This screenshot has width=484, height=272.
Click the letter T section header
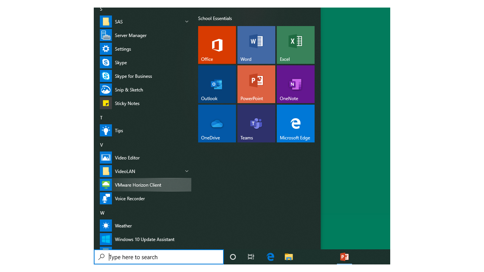[x=101, y=118]
